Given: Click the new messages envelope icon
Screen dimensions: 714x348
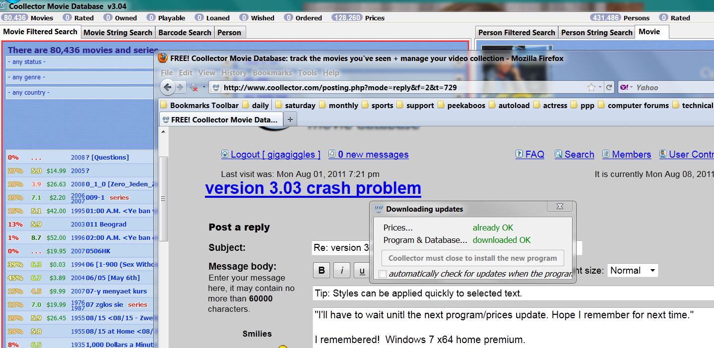Looking at the screenshot, I should pos(332,154).
